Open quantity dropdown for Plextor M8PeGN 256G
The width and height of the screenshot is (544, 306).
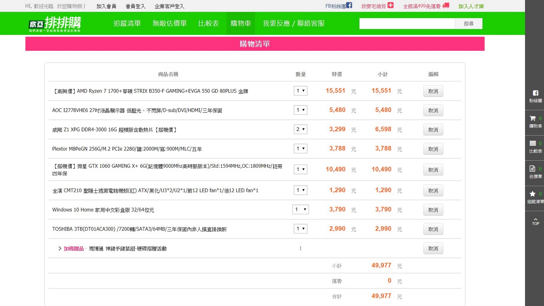pyautogui.click(x=300, y=148)
